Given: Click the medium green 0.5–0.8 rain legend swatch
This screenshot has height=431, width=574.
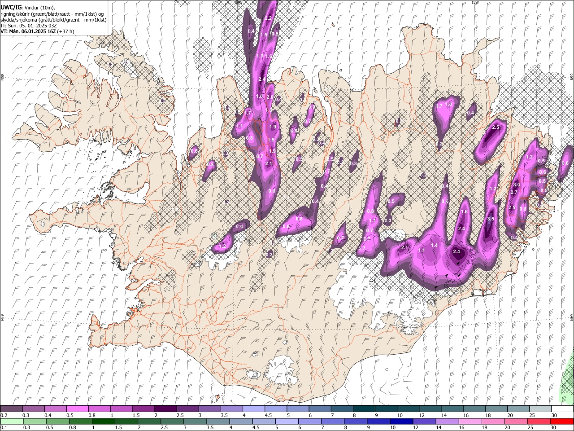Looking at the screenshot, I should pos(57,421).
